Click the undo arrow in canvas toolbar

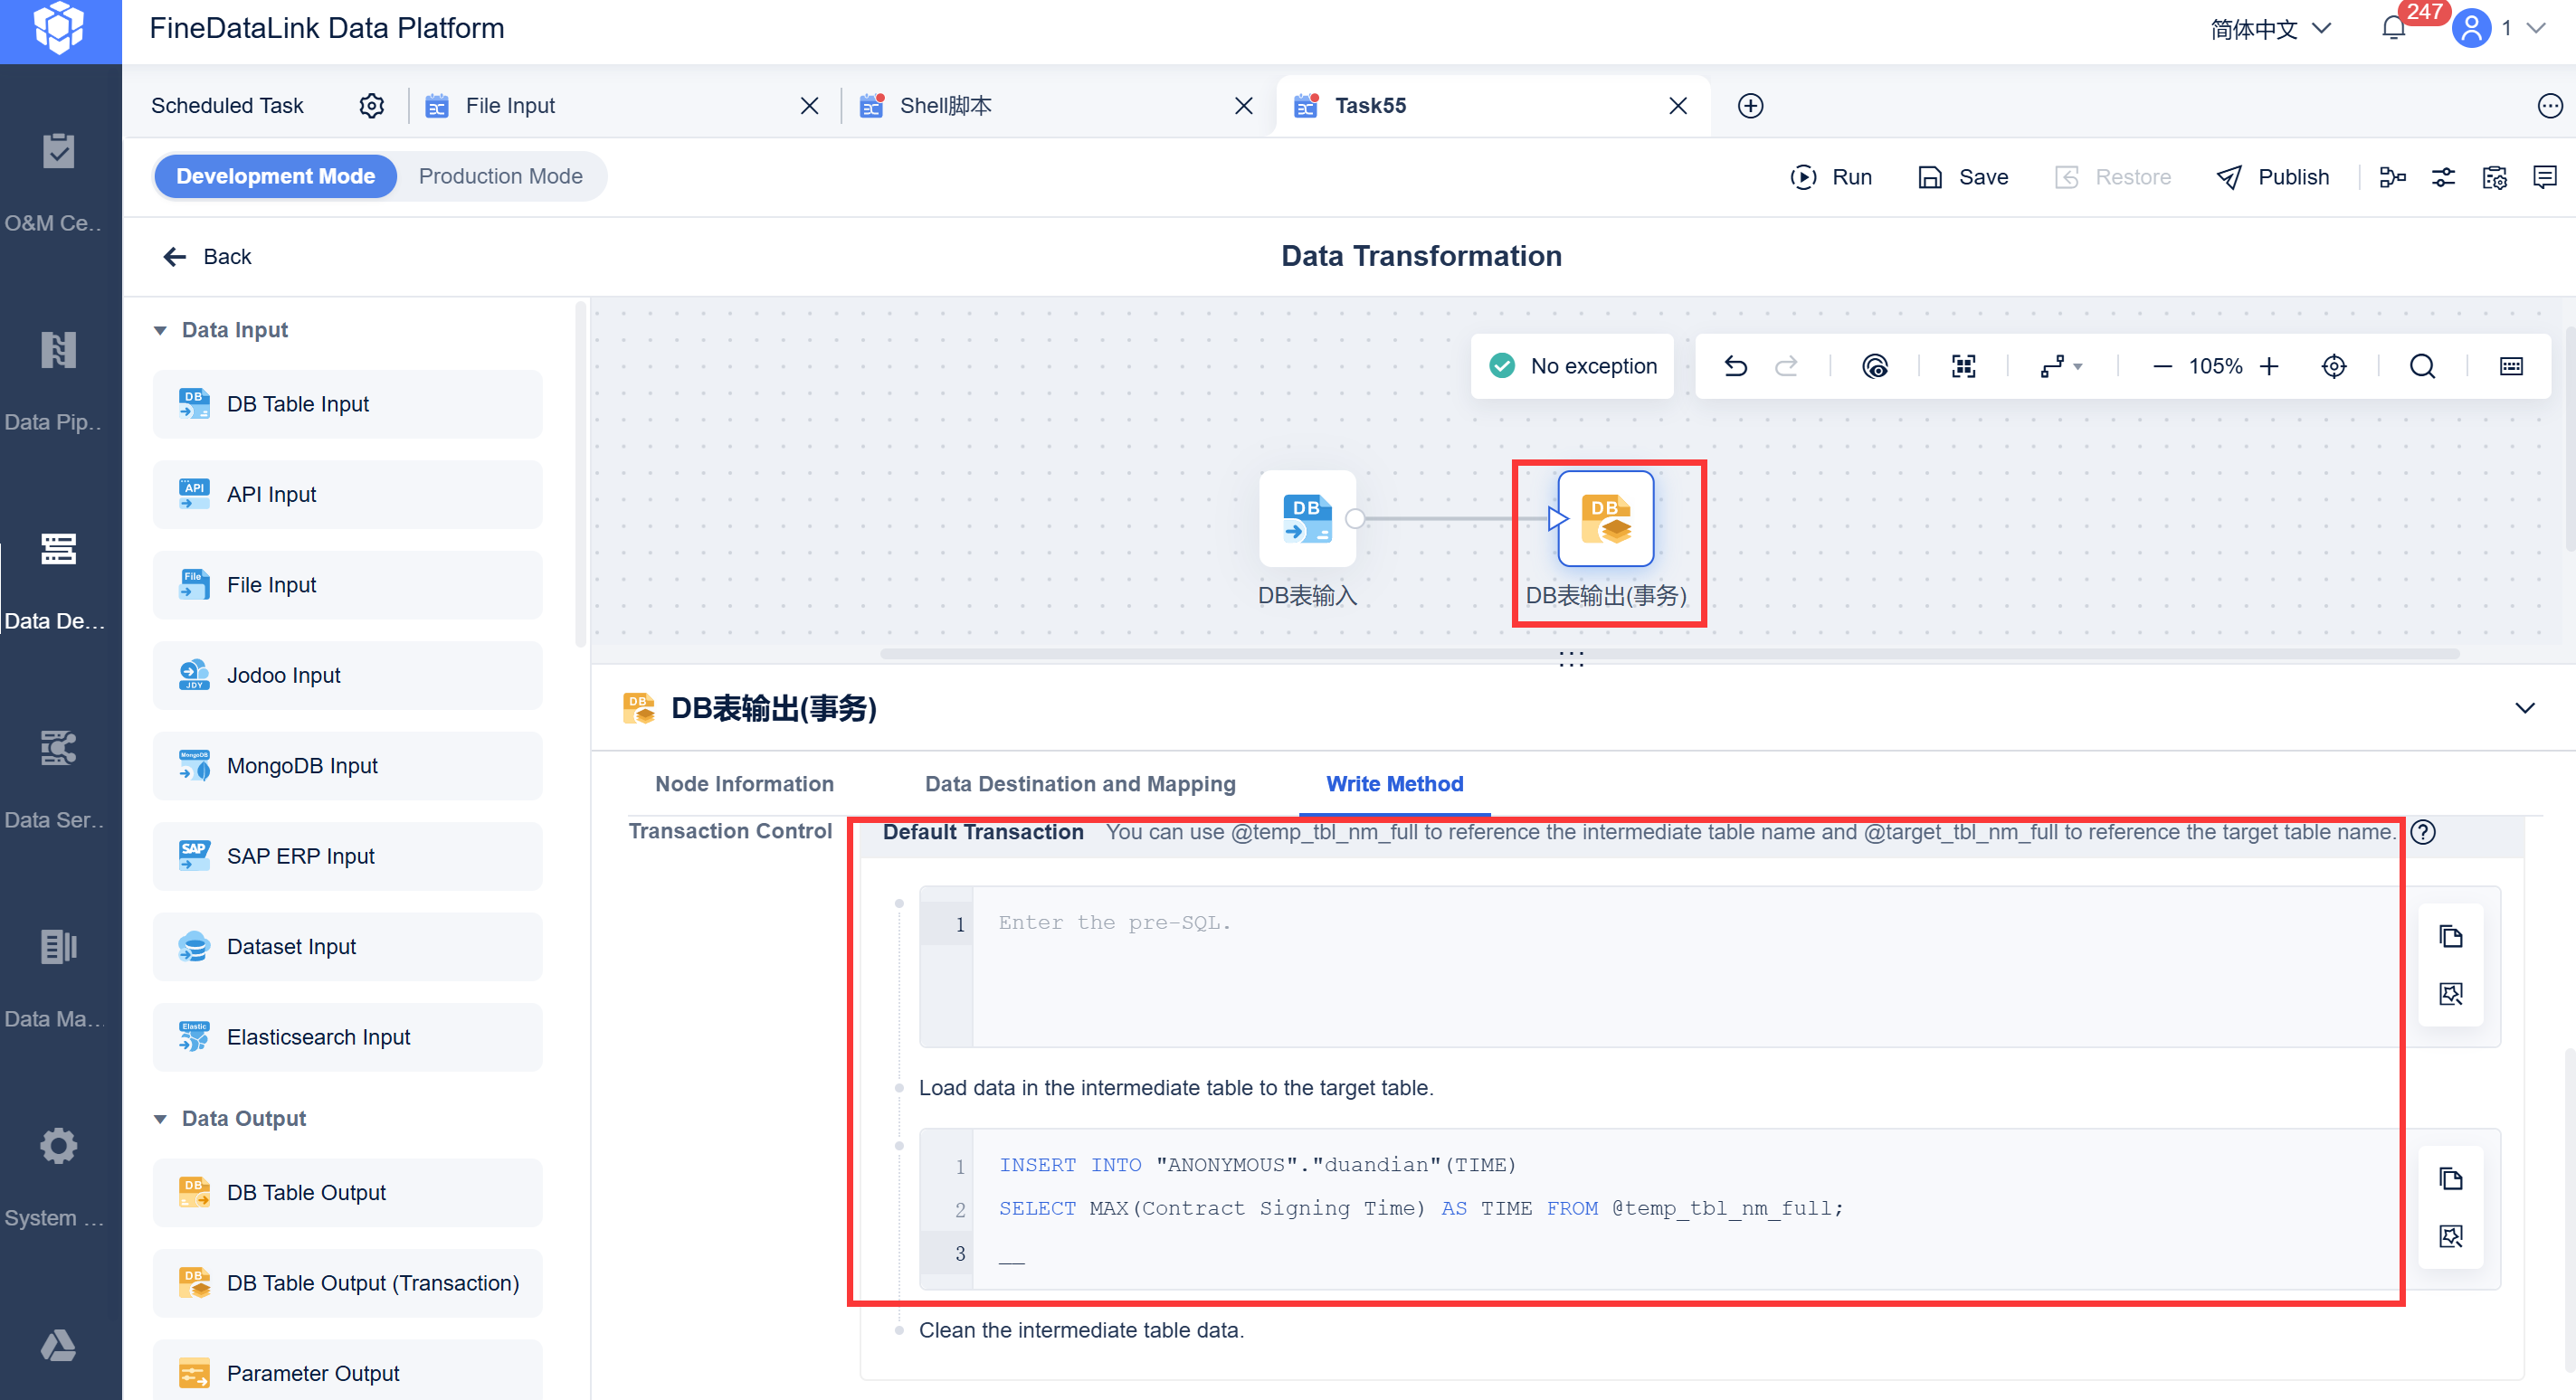(x=1736, y=367)
